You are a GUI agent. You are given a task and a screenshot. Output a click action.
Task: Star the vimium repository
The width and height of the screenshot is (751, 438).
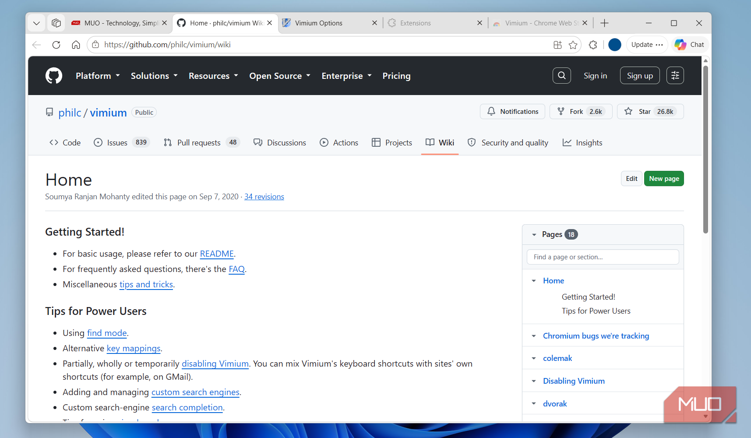650,112
